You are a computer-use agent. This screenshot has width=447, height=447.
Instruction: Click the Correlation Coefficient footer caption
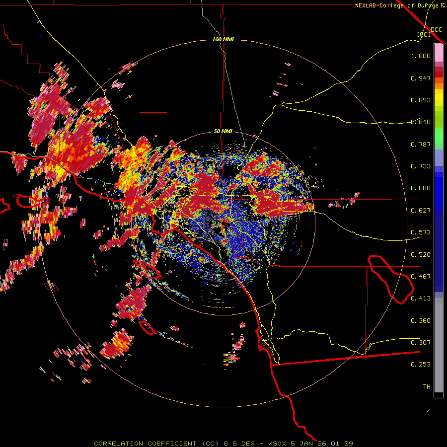point(223,444)
